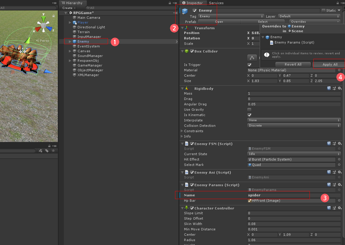Click the prefab Open button
The image size is (345, 245).
tap(219, 21)
